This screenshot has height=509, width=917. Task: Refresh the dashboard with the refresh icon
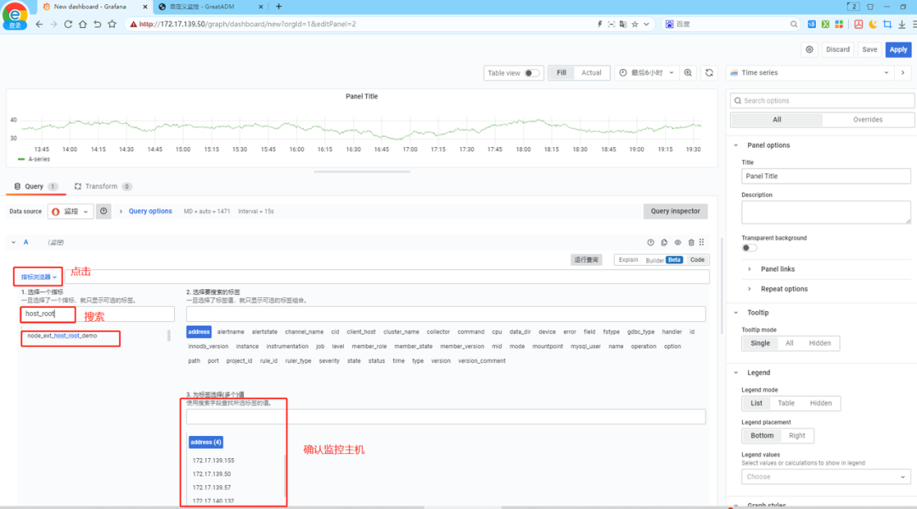pos(709,73)
